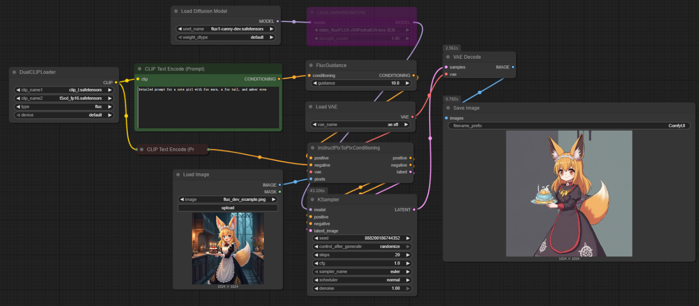Collapse the Load Diffusion Model node dot
Viewport: 699px width, 306px height.
(176, 11)
